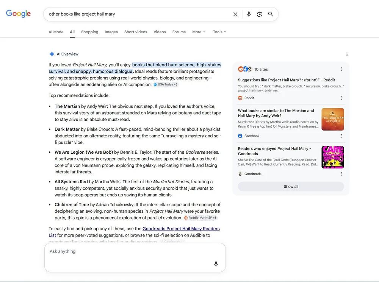
Task: Click the Google logo
Action: click(x=18, y=14)
